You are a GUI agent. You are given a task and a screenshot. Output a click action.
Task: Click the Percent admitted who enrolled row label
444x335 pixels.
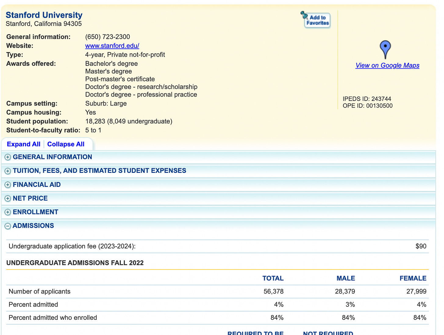point(53,318)
